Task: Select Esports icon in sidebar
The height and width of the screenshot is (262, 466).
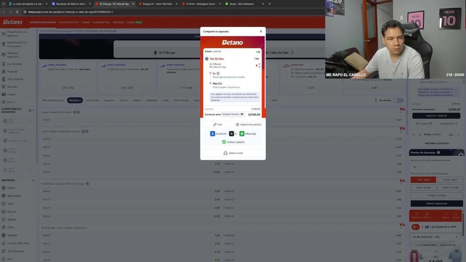Action: pyautogui.click(x=4, y=211)
